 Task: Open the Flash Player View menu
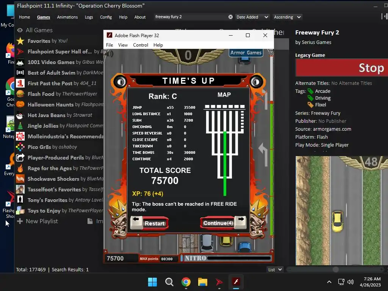[123, 45]
